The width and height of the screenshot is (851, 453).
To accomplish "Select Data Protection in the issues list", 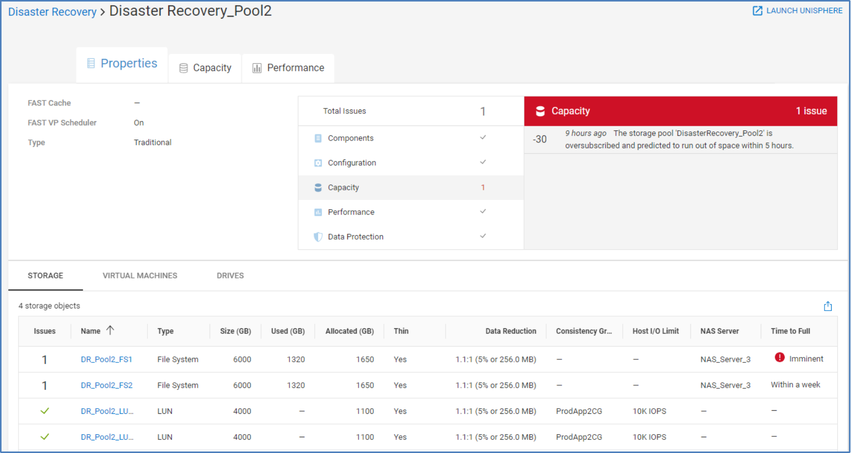I will pos(411,237).
